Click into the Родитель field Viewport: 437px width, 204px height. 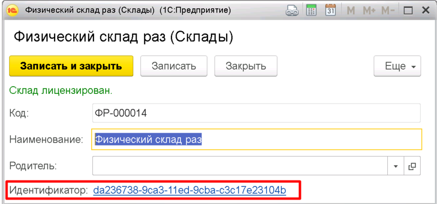tap(240, 166)
